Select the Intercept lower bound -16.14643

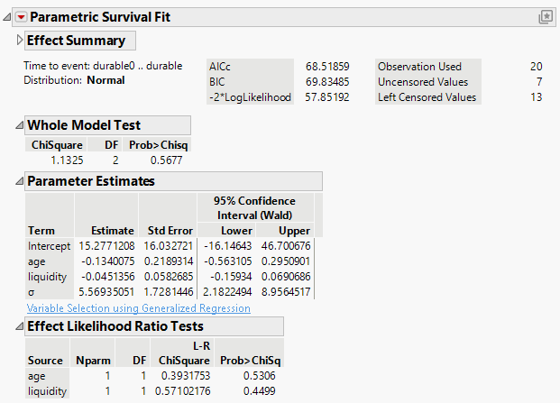pyautogui.click(x=228, y=246)
